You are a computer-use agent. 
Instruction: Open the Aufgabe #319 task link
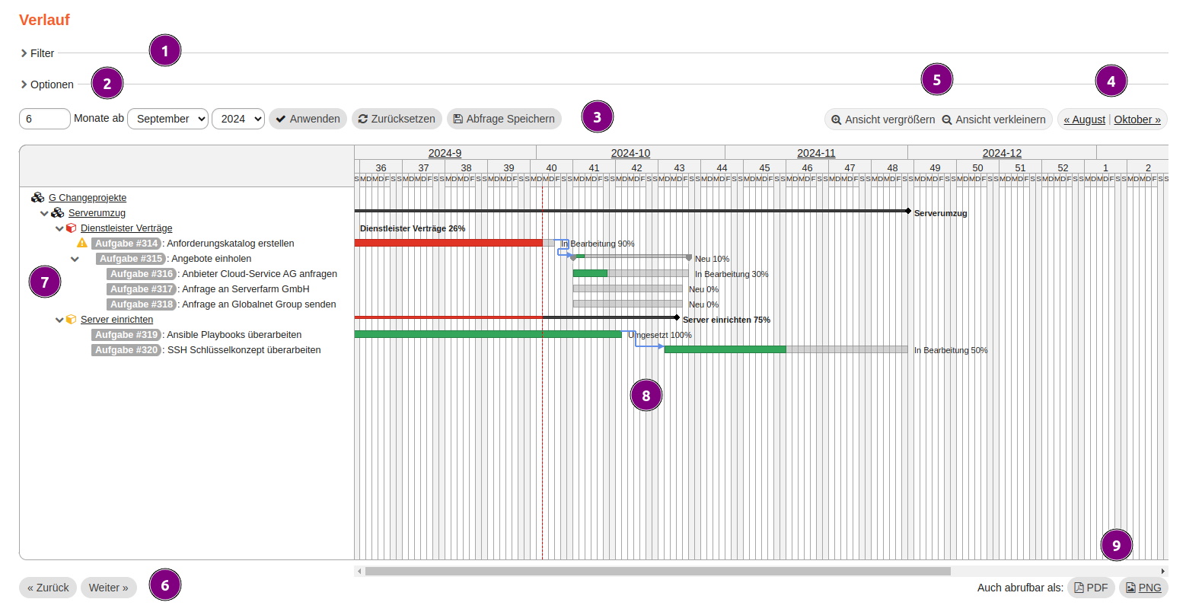tap(126, 335)
